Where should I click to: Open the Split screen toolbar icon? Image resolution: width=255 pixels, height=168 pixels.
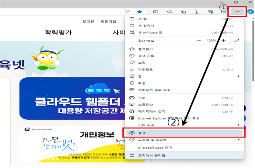click(x=156, y=12)
